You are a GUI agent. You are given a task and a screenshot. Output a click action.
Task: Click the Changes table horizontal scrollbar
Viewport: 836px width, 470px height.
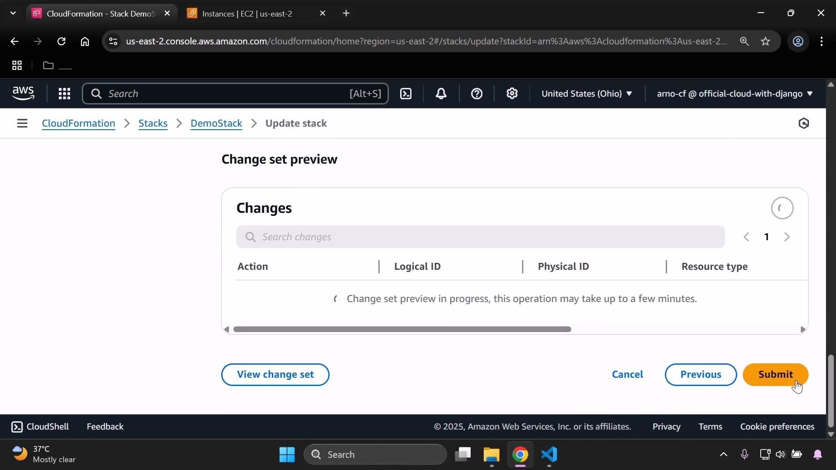click(x=402, y=329)
